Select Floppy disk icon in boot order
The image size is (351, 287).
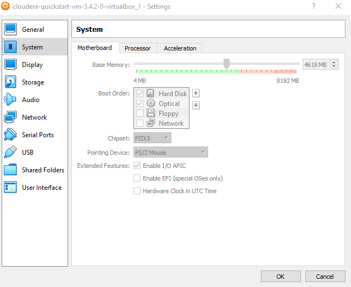click(151, 113)
